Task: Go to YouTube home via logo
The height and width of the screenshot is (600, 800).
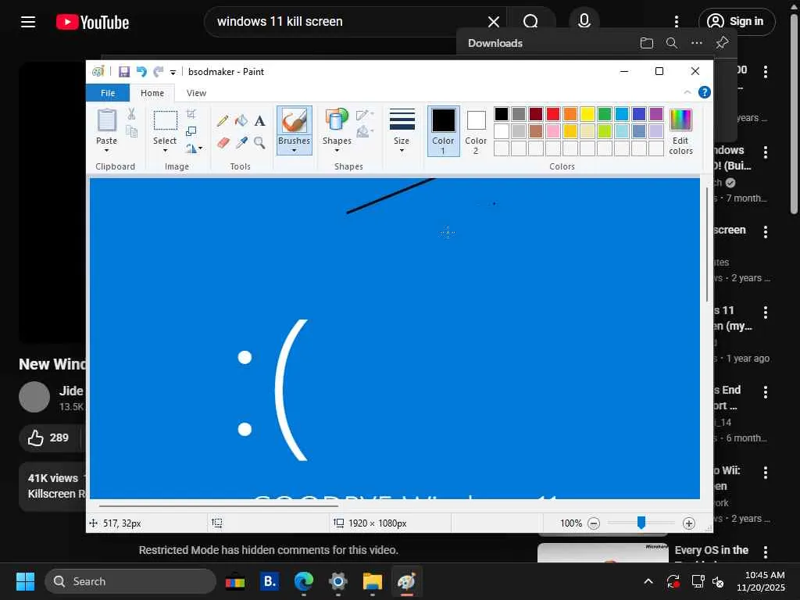Action: click(x=92, y=22)
